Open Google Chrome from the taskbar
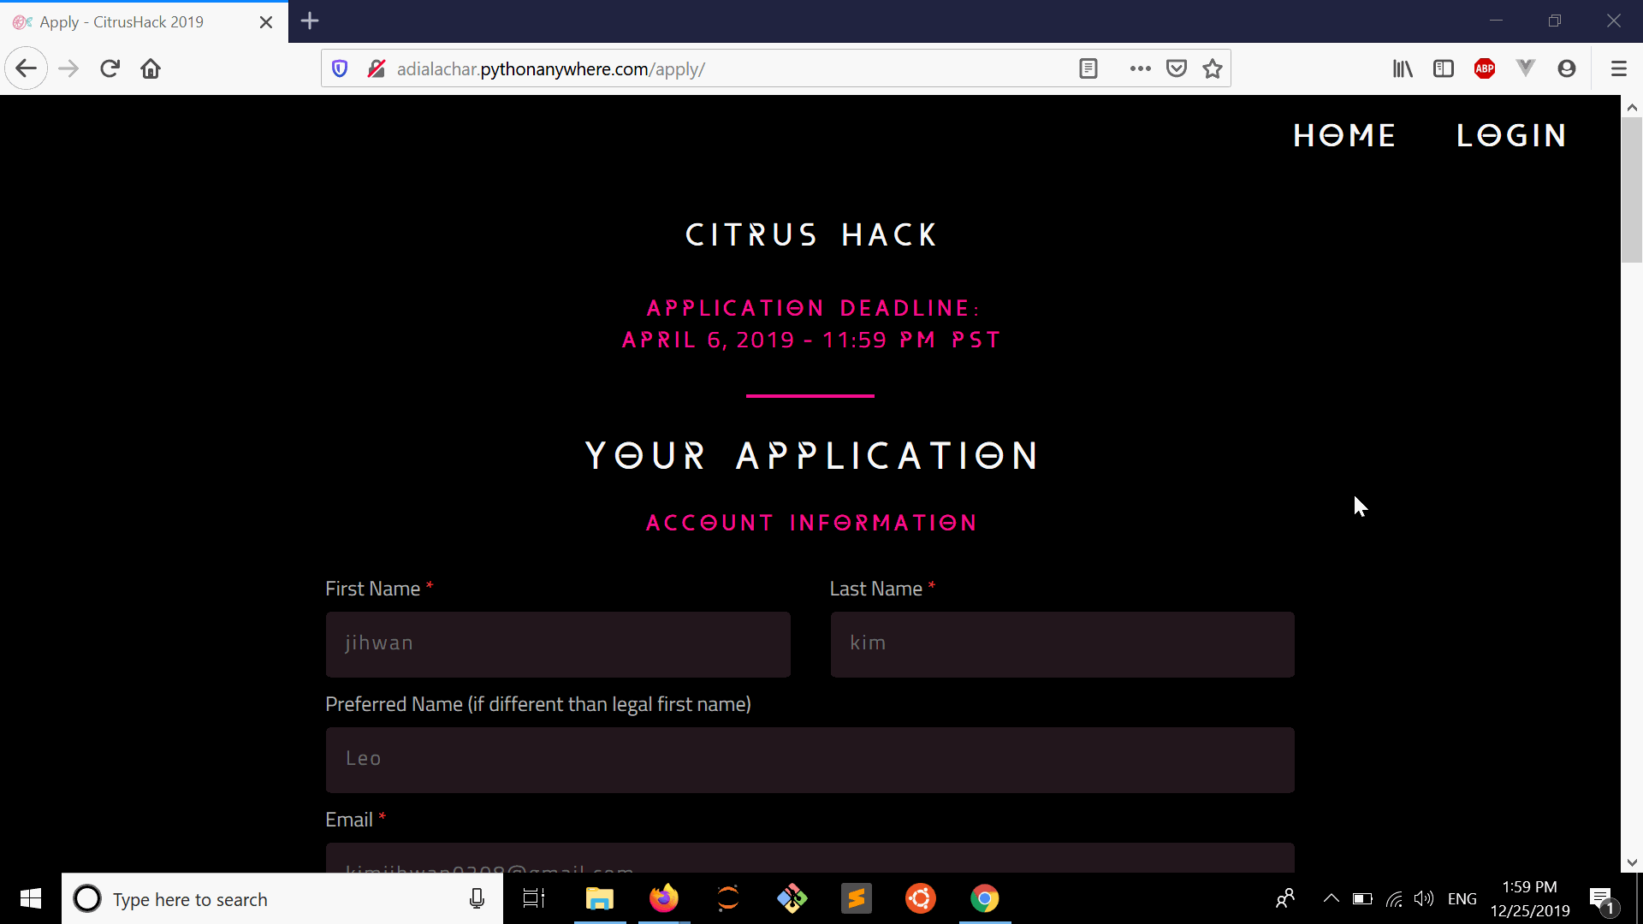Viewport: 1643px width, 924px height. point(985,898)
